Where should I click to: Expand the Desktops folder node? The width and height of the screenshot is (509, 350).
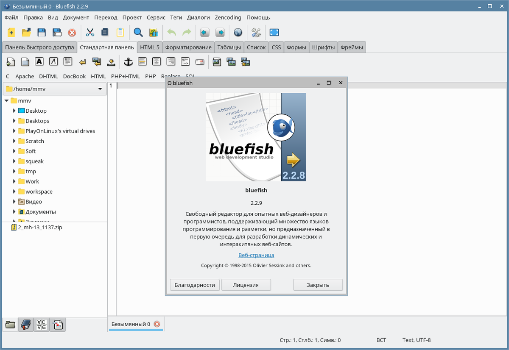(14, 121)
